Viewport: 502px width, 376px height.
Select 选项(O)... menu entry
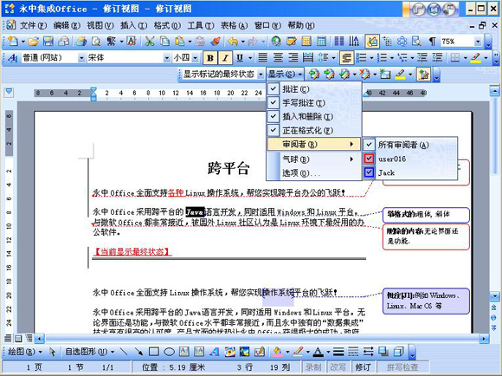point(314,173)
